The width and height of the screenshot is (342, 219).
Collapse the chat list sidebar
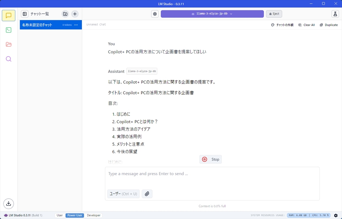coord(25,14)
